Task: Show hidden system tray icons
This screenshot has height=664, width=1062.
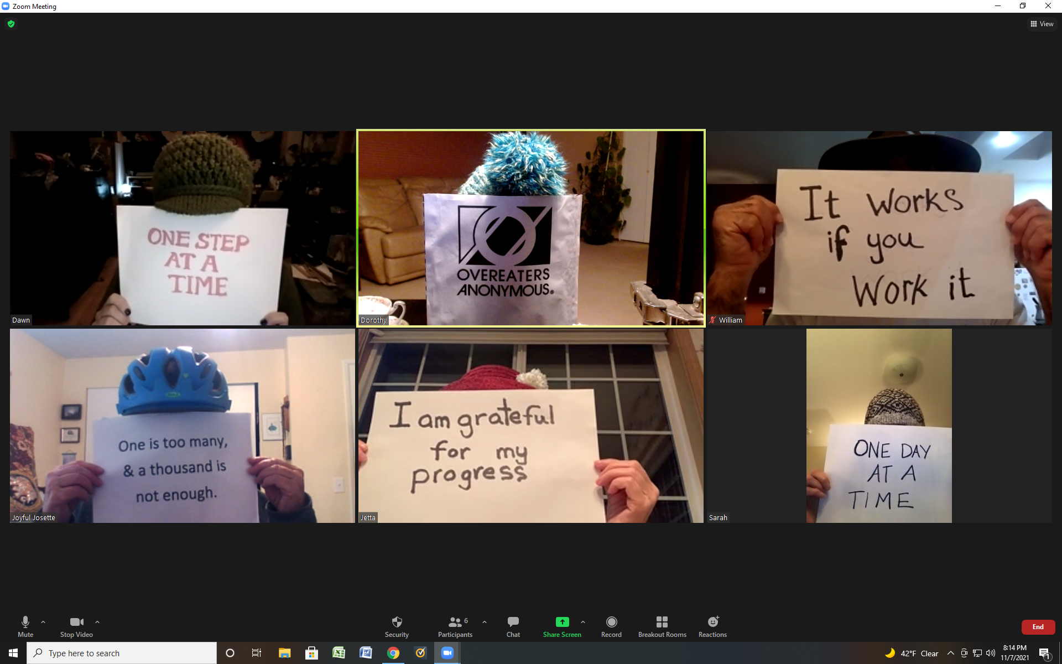Action: click(x=950, y=653)
